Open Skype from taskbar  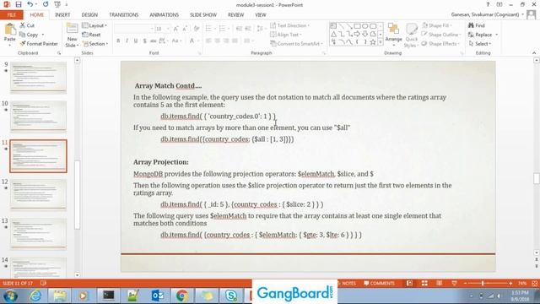pyautogui.click(x=230, y=296)
